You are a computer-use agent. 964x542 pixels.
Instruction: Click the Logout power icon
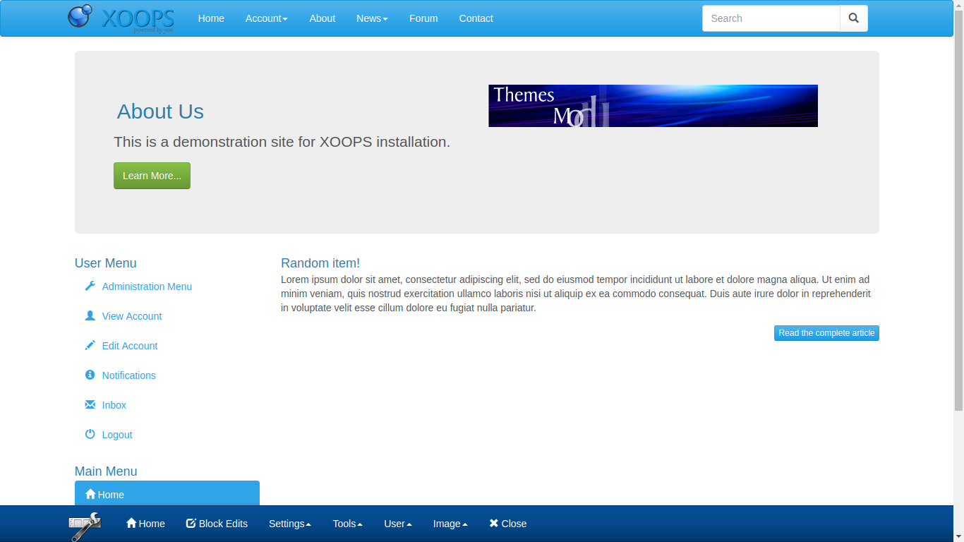click(x=90, y=434)
